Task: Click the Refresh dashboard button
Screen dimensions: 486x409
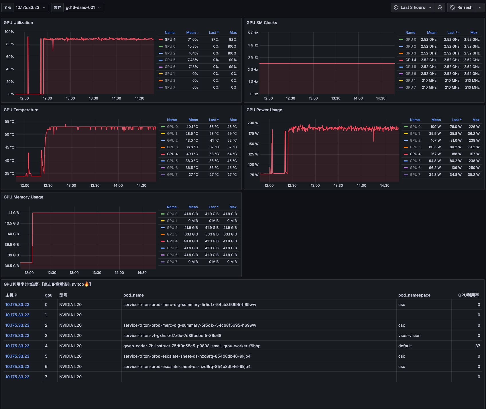Action: coord(461,7)
